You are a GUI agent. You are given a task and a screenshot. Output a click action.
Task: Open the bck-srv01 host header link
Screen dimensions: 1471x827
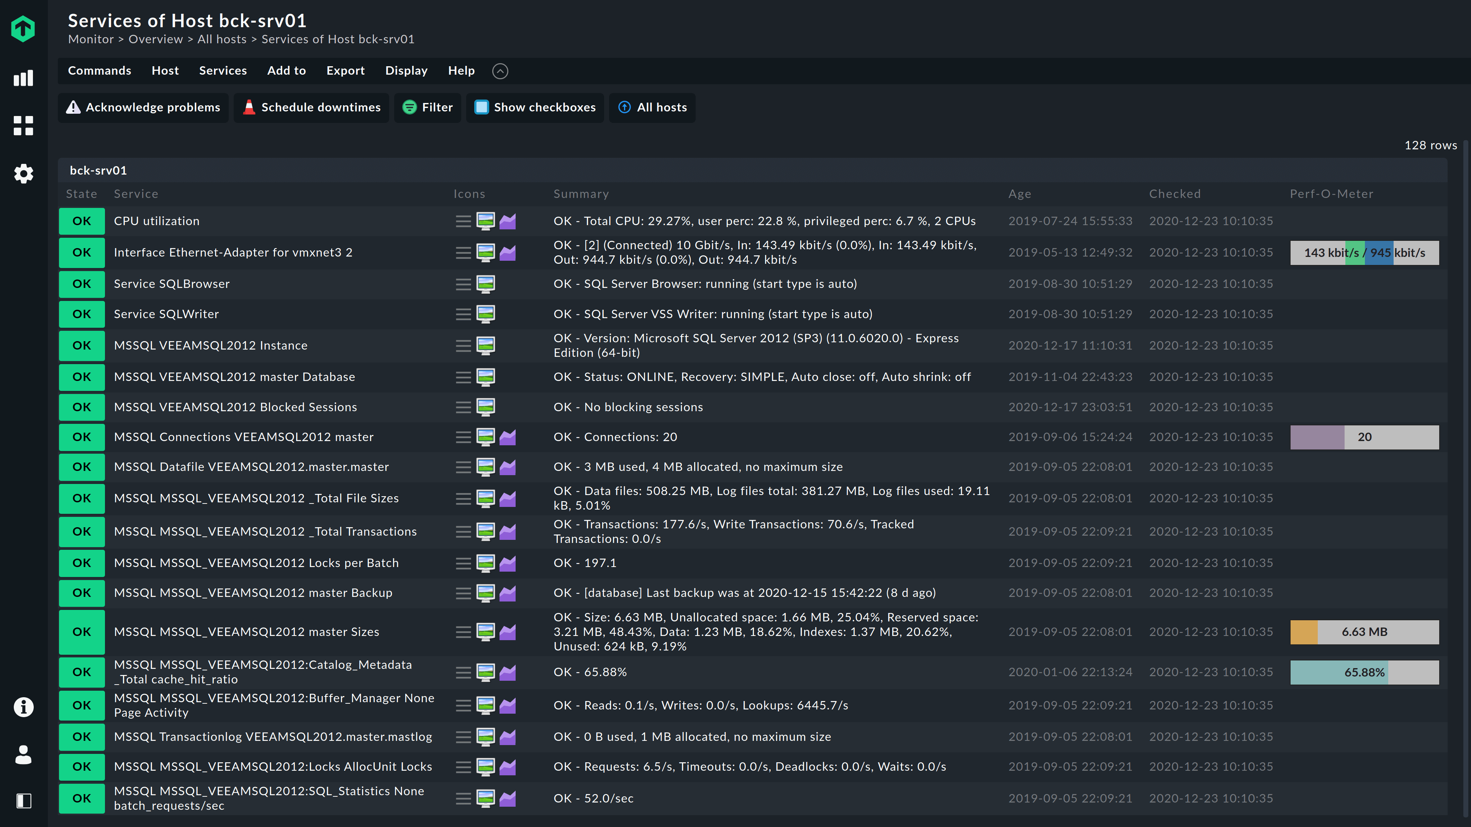98,170
